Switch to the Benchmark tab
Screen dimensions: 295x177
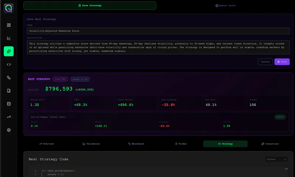[x=136, y=144]
